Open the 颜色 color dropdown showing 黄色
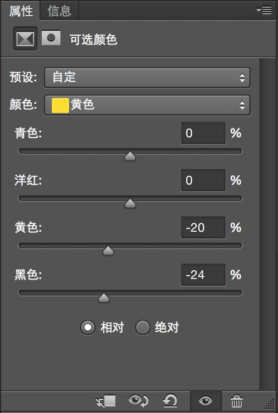Image resolution: width=278 pixels, height=413 pixels. 147,105
